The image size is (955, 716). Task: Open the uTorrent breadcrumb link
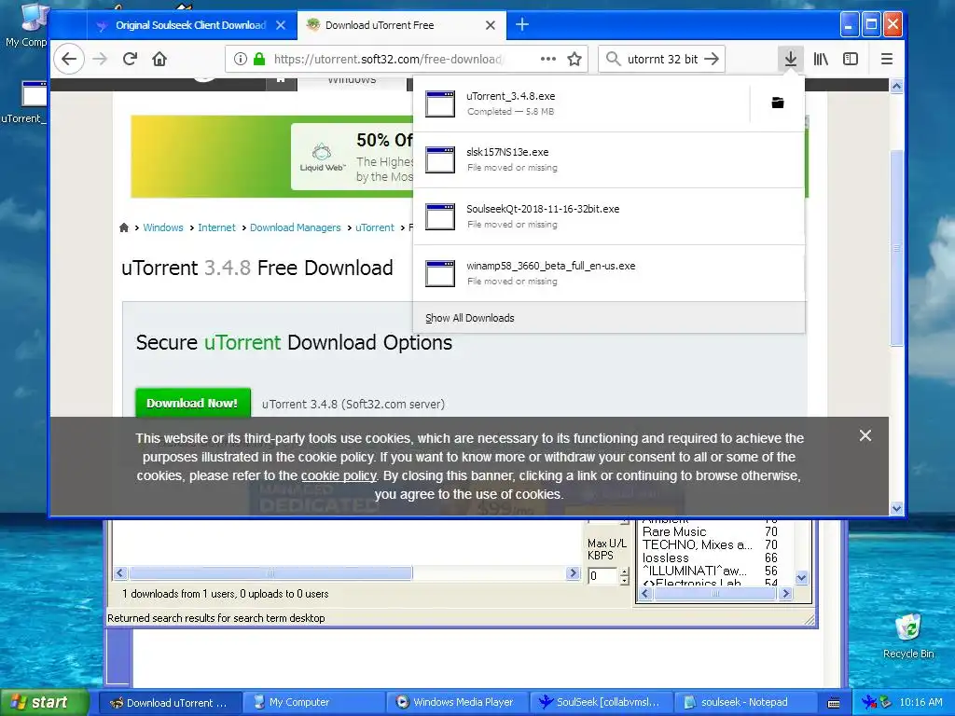point(375,227)
